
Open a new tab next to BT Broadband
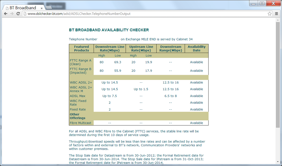point(49,7)
